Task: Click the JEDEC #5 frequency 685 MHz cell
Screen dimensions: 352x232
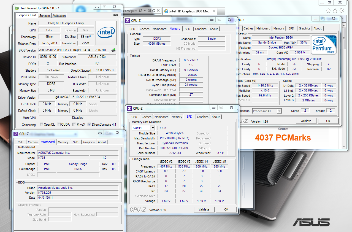Action: pos(219,166)
